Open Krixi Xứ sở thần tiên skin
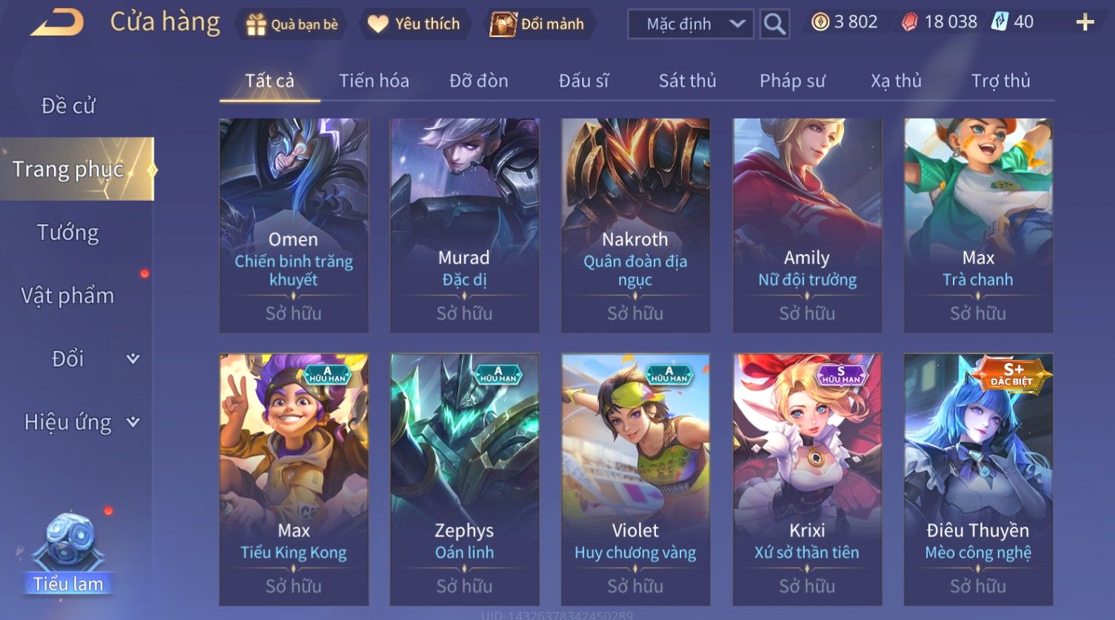The image size is (1115, 620). coord(807,479)
